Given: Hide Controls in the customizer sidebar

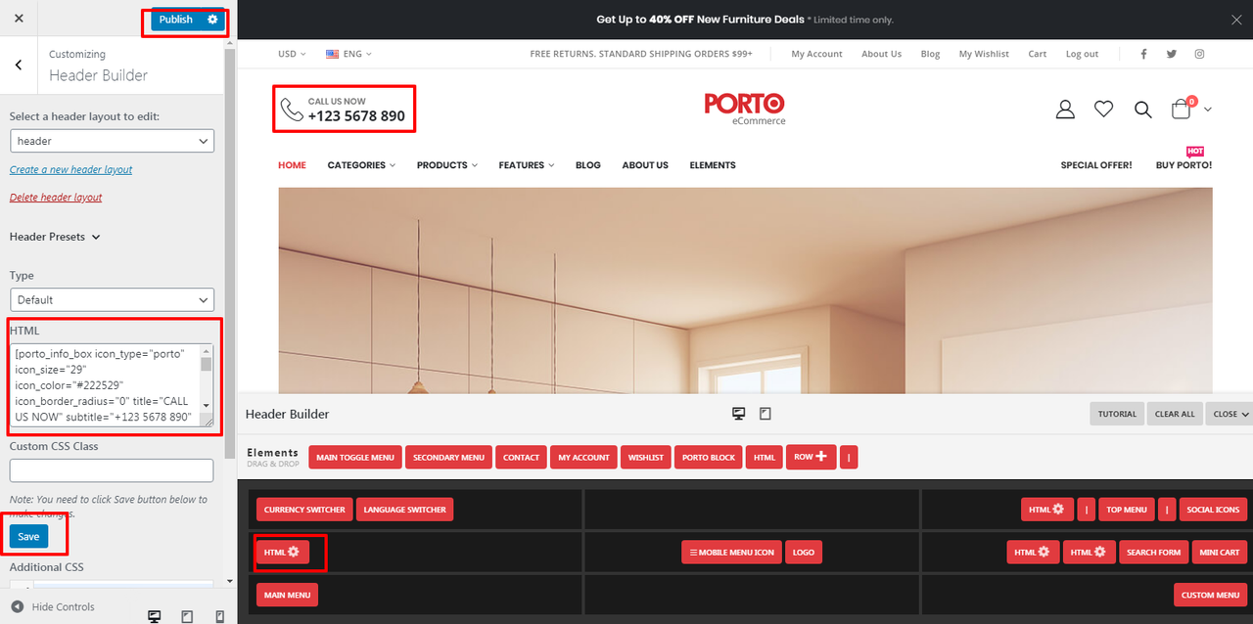Looking at the screenshot, I should (x=53, y=606).
